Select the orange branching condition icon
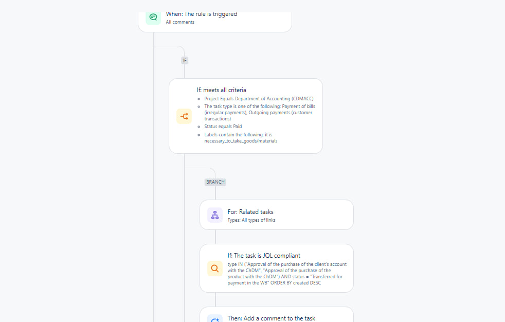505x322 pixels. click(x=184, y=116)
